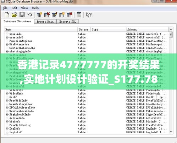Click the CREATE TABLE ActiveInfo schema cell
This screenshot has width=177, height=143.
[x=146, y=118]
